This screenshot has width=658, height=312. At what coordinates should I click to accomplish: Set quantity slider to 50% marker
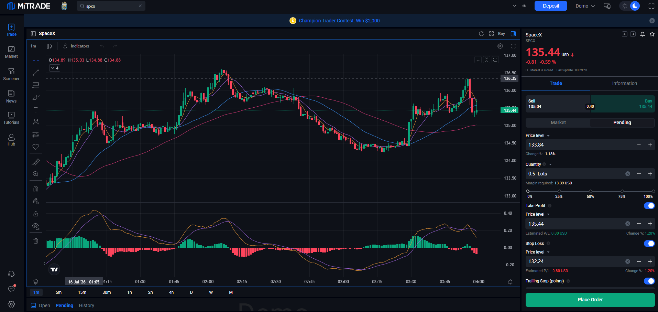click(x=590, y=191)
